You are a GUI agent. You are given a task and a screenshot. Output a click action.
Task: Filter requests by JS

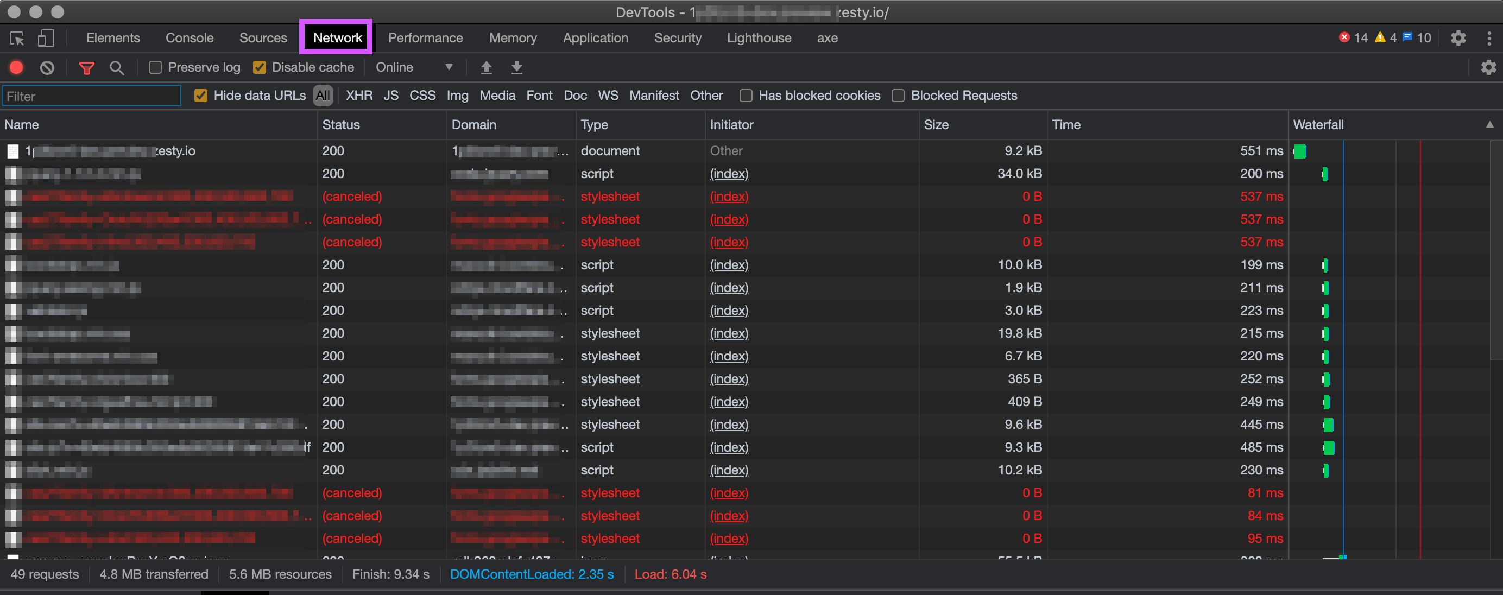391,96
